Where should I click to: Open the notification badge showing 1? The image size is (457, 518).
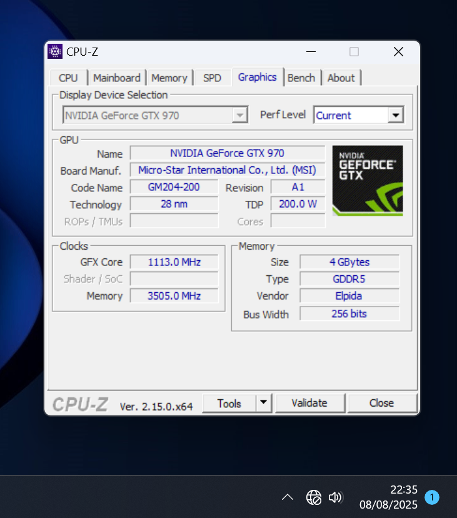point(432,497)
